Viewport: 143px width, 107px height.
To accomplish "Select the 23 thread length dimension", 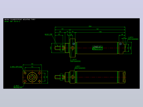I will pyautogui.click(x=59, y=34).
